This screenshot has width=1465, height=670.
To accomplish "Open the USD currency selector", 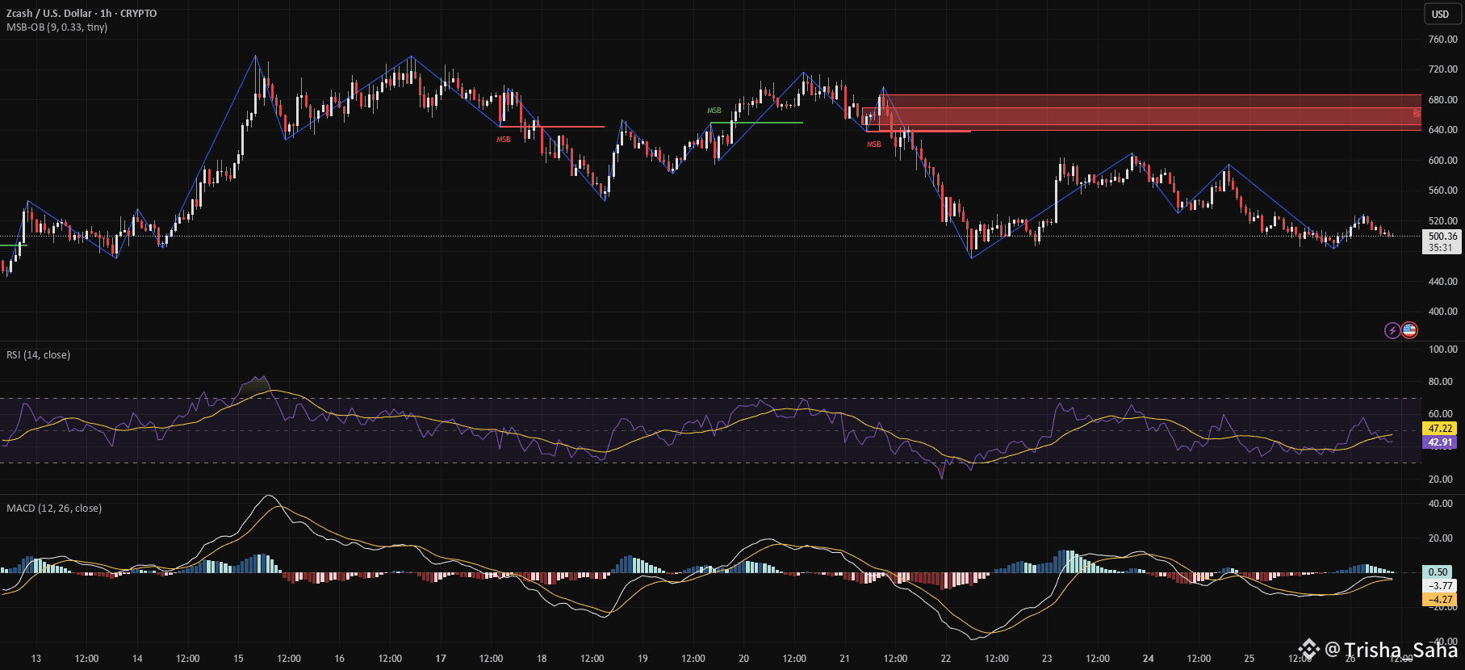I will click(1440, 14).
